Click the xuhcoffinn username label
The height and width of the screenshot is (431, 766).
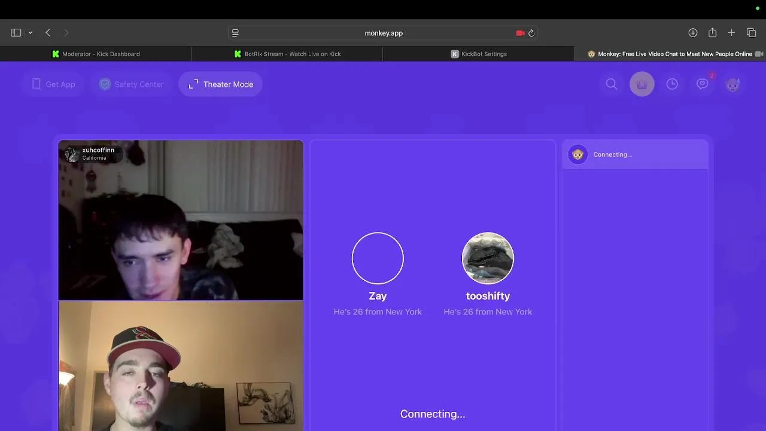[x=98, y=150]
